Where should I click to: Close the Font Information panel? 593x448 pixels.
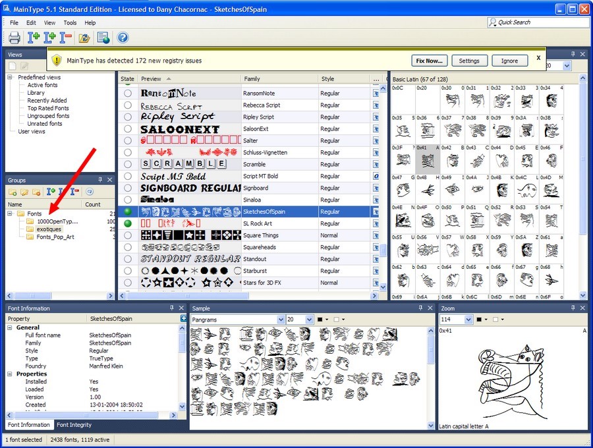coord(181,308)
